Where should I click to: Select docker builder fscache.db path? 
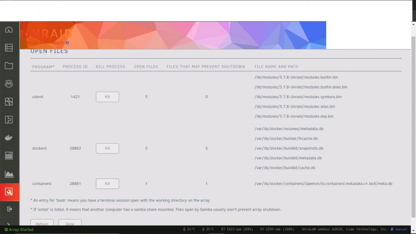point(286,138)
